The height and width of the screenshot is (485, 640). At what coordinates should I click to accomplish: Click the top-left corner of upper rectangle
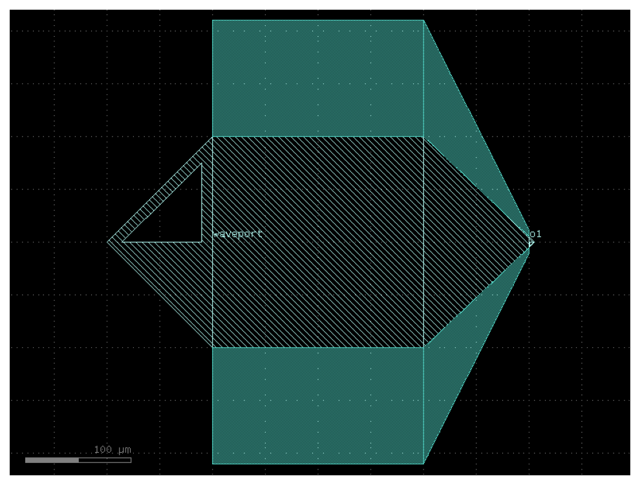click(212, 20)
